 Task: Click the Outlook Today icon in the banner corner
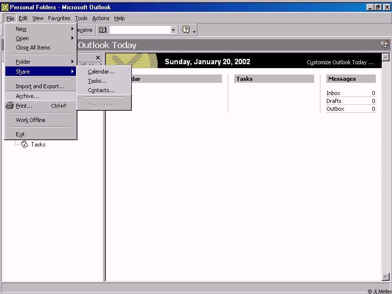[385, 45]
